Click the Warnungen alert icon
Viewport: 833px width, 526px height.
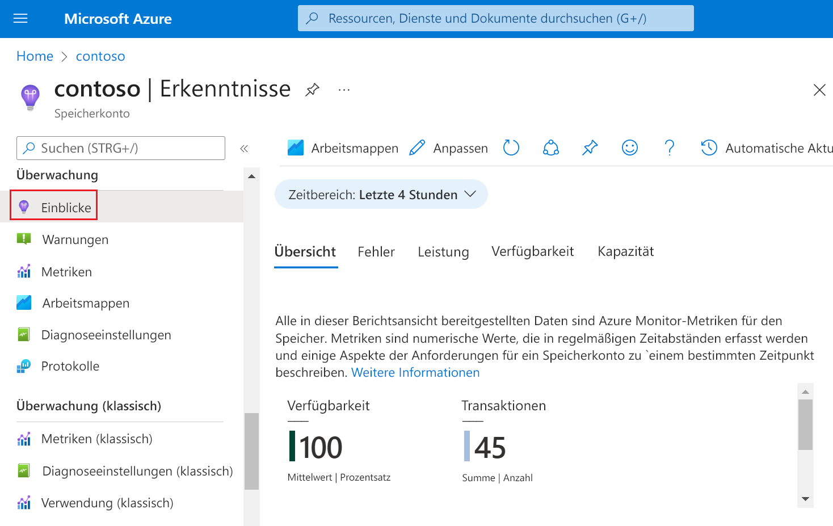point(24,239)
